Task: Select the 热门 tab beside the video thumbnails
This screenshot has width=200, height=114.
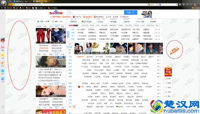Action: tap(70, 44)
